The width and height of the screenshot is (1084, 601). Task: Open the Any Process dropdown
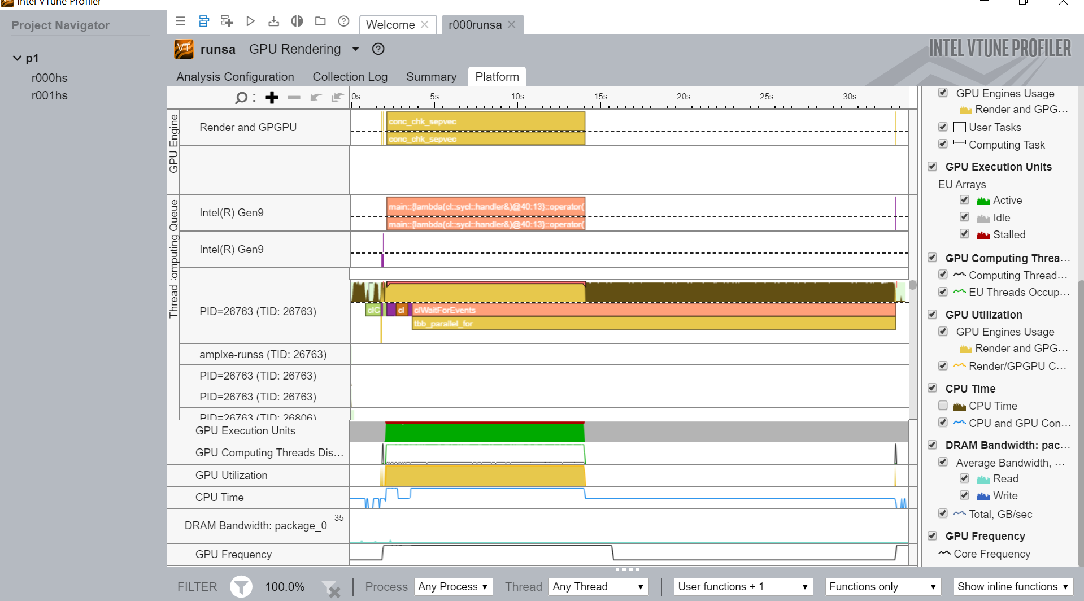pyautogui.click(x=453, y=587)
